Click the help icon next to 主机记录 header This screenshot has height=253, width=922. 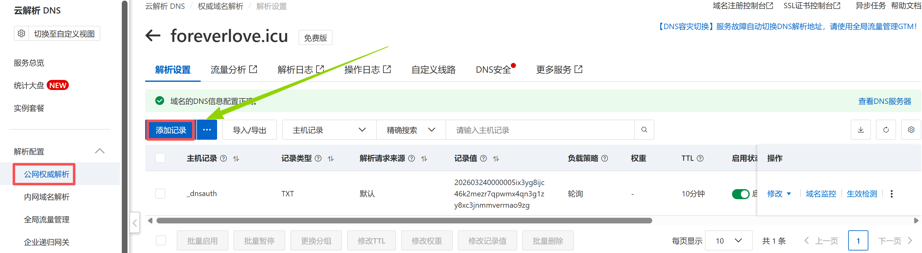pyautogui.click(x=223, y=158)
